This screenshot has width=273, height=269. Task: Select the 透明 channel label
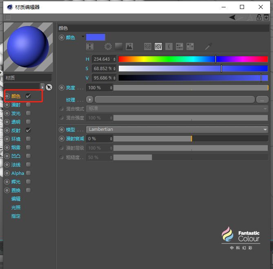16,122
